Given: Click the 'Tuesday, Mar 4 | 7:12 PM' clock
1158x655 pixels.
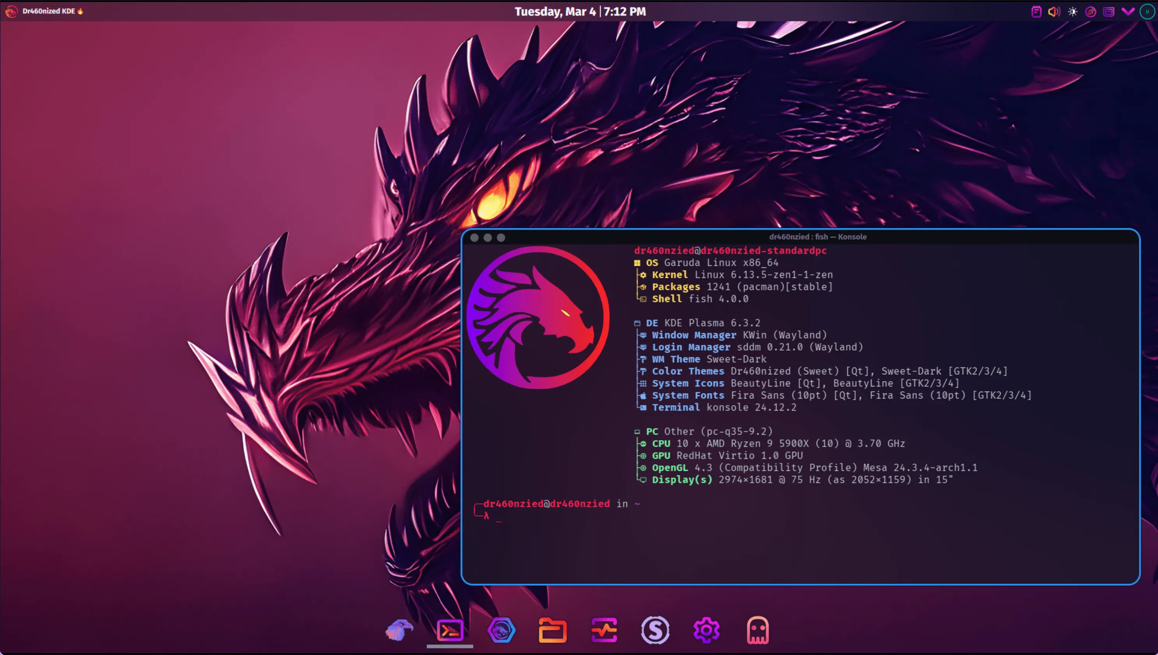Looking at the screenshot, I should 580,11.
